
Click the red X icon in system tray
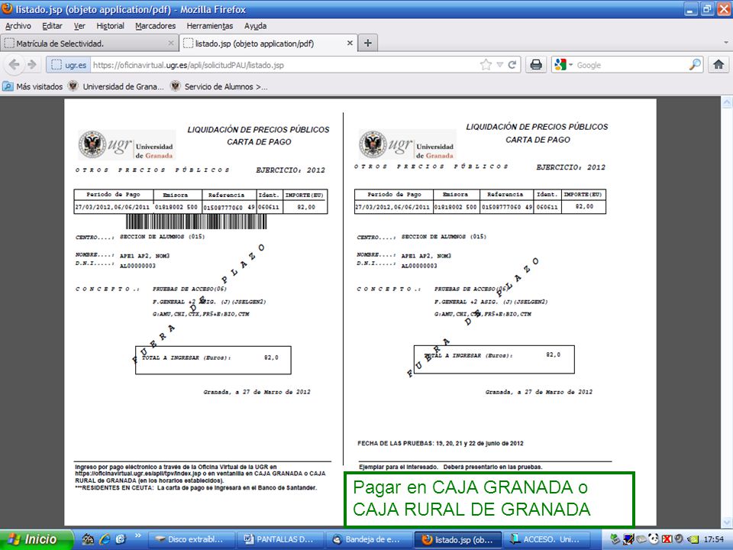(x=667, y=539)
